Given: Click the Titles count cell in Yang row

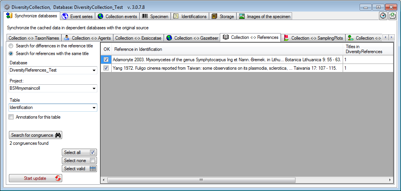Looking at the screenshot, I should [368, 68].
